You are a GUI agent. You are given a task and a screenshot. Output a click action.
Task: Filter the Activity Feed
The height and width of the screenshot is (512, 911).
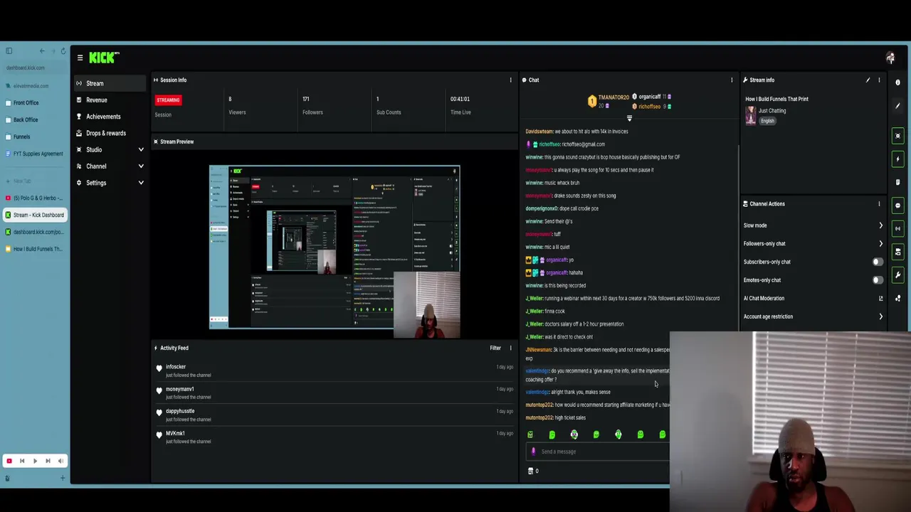click(495, 348)
